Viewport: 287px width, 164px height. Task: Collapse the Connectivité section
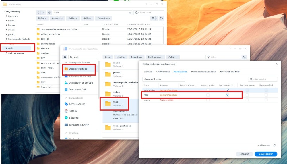tap(66, 98)
